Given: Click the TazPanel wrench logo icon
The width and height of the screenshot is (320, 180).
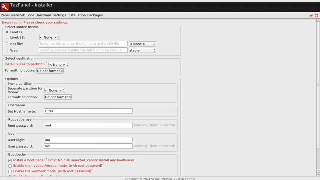Looking at the screenshot, I should (5, 7).
